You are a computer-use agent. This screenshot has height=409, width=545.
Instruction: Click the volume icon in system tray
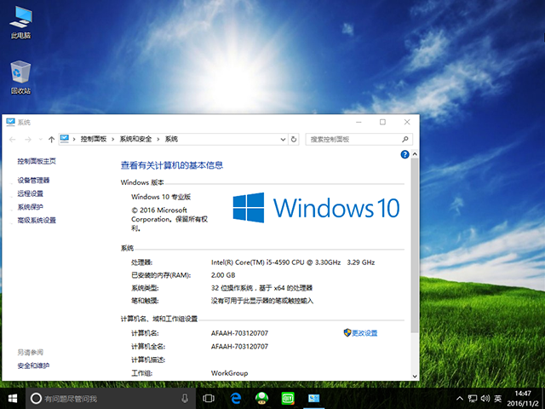(x=485, y=398)
